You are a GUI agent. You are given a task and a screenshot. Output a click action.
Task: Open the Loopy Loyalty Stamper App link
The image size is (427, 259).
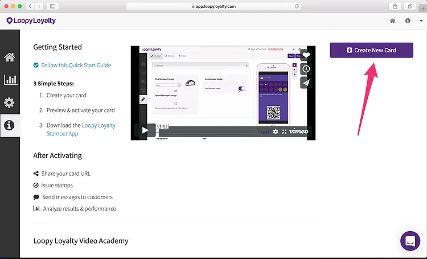pos(81,129)
